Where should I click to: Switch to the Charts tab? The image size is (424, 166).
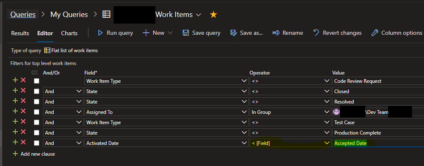[69, 33]
